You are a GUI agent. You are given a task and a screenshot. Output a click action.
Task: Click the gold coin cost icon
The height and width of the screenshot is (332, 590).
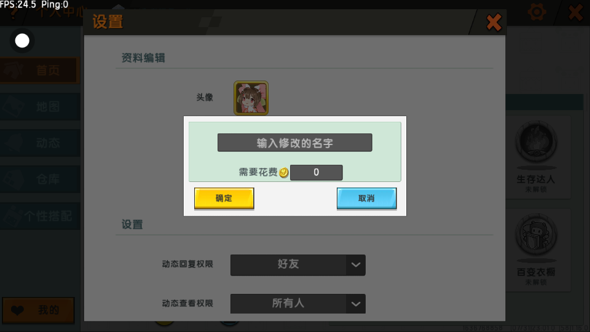pyautogui.click(x=284, y=172)
